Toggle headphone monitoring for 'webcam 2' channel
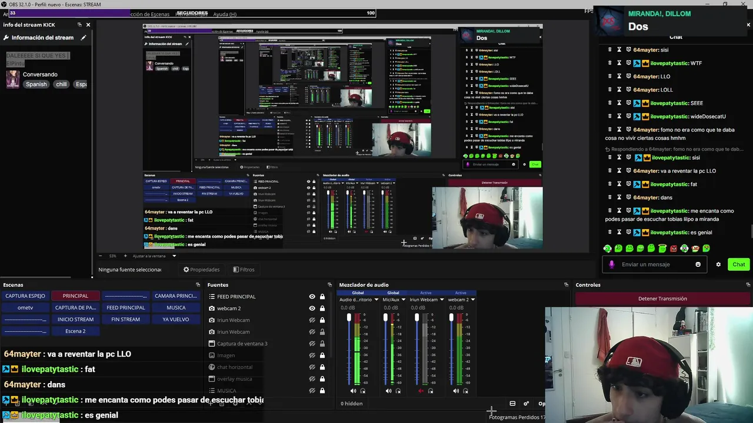 pyautogui.click(x=466, y=391)
